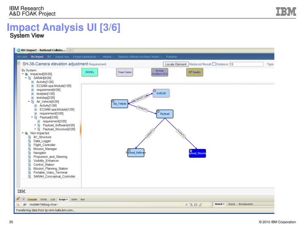Switch to the Stack debugger tab
Viewport: 305px width, 229px height.
(x=232, y=204)
